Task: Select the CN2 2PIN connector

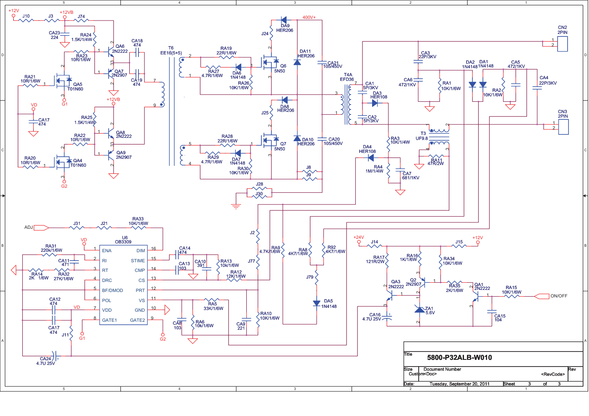Action: tap(563, 44)
